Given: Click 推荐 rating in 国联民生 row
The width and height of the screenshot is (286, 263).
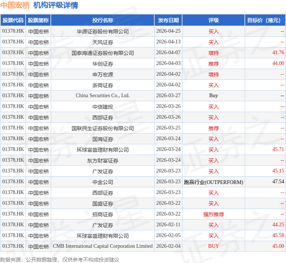Looking at the screenshot, I should [x=214, y=128].
